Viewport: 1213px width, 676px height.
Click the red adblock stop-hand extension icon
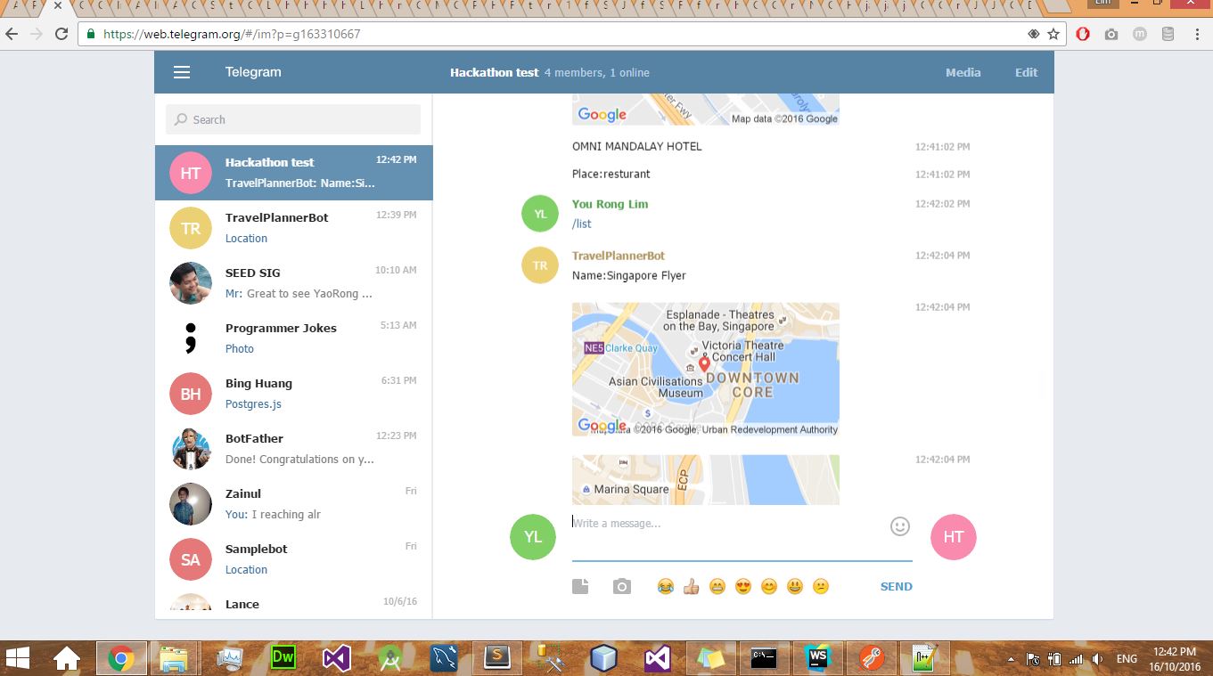(x=1083, y=34)
